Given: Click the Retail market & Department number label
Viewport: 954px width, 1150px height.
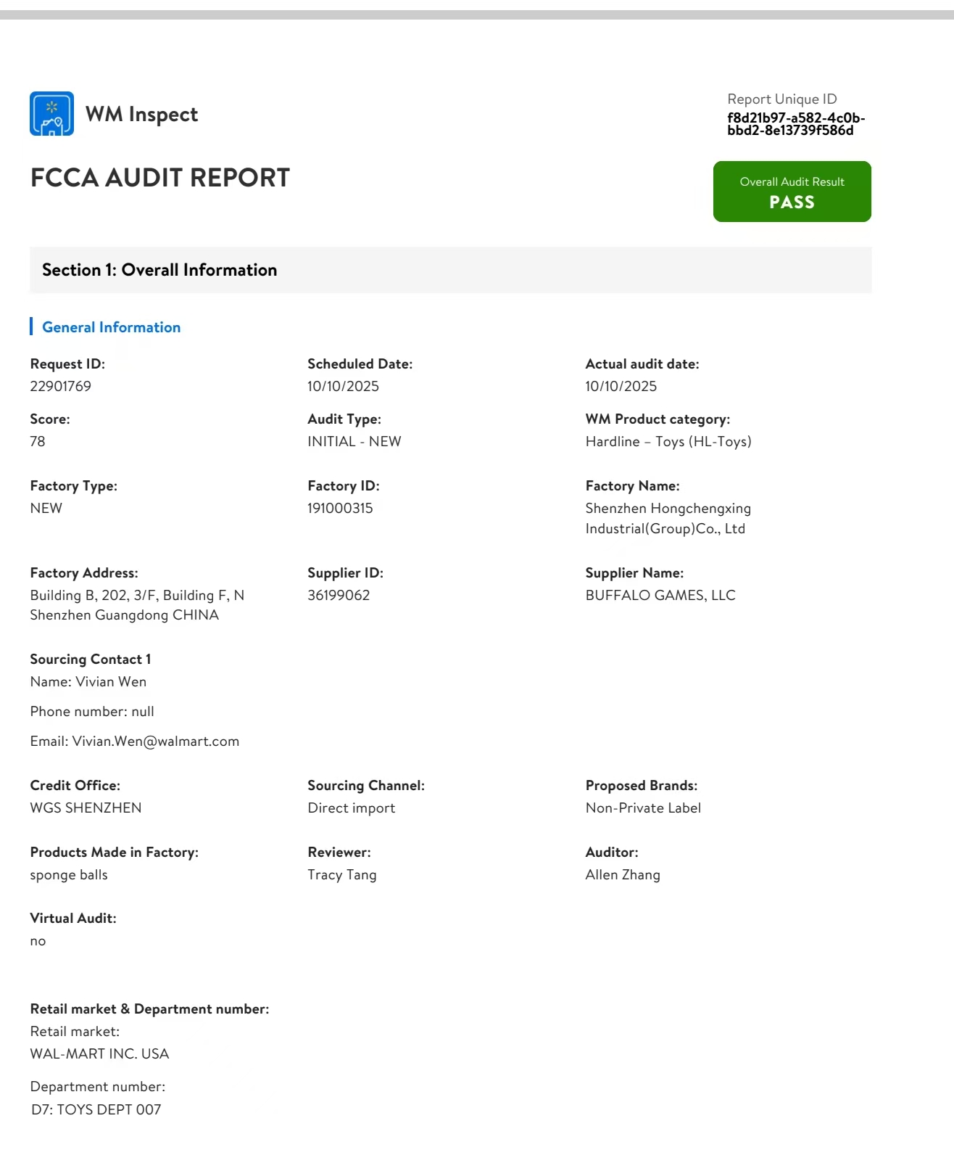Looking at the screenshot, I should click(x=149, y=1009).
